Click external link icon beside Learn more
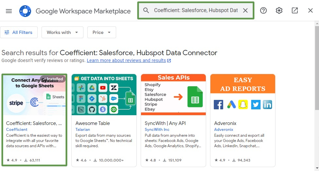 pos(169,60)
